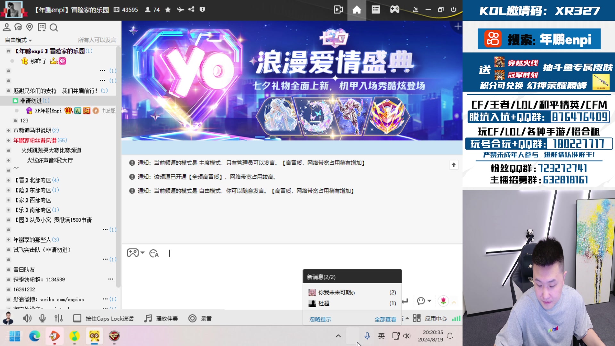Screen dimensions: 615x346
Task: Show hidden system tray icons
Action: click(x=338, y=336)
